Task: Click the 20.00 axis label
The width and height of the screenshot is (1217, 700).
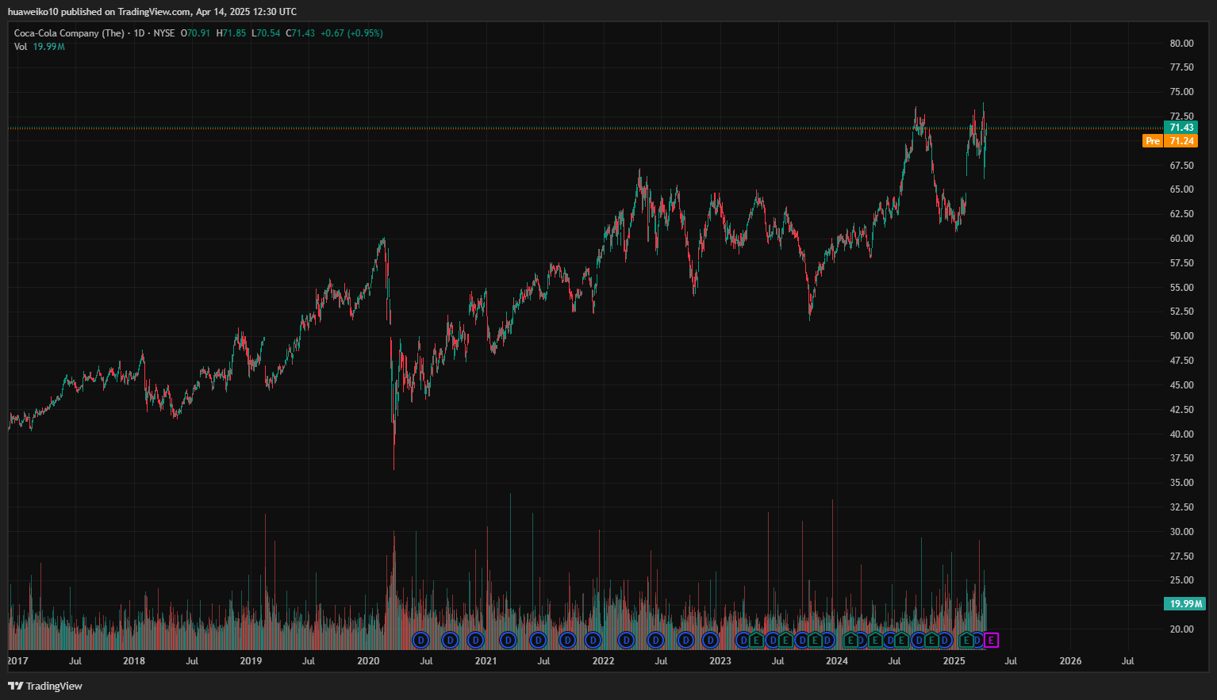Action: click(x=1181, y=629)
